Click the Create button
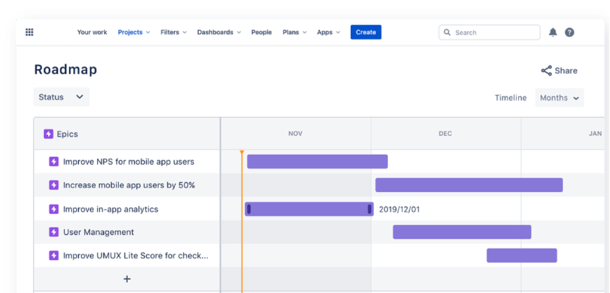The height and width of the screenshot is (293, 610). (366, 33)
